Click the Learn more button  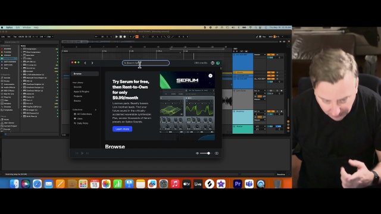(x=122, y=129)
